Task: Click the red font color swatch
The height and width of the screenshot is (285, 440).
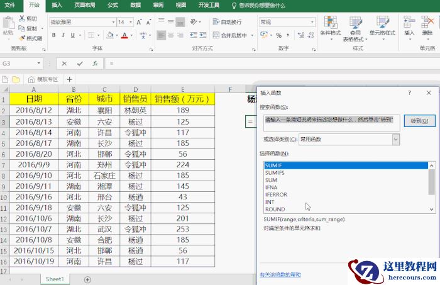Action: [124, 36]
